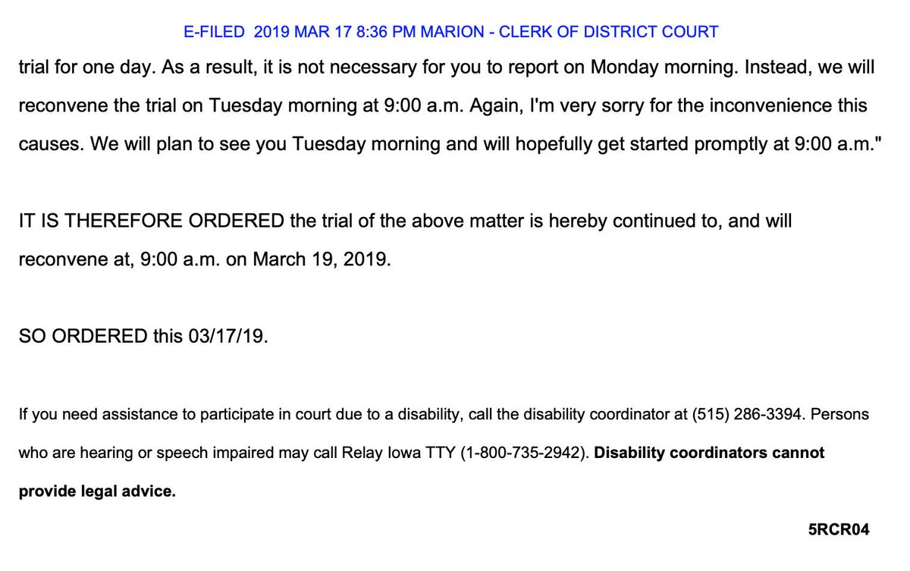Click the "IT IS THEREFORE ORDERED" text
This screenshot has width=910, height=571.
click(x=152, y=222)
